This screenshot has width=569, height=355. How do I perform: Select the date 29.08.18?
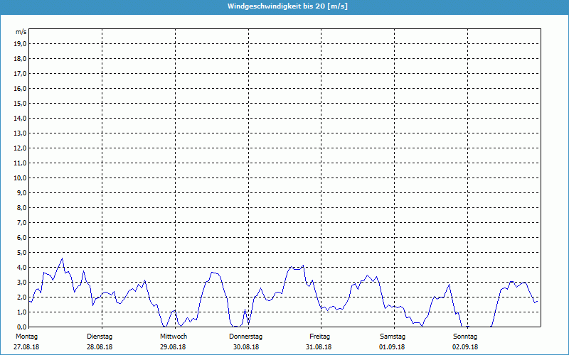pyautogui.click(x=174, y=346)
